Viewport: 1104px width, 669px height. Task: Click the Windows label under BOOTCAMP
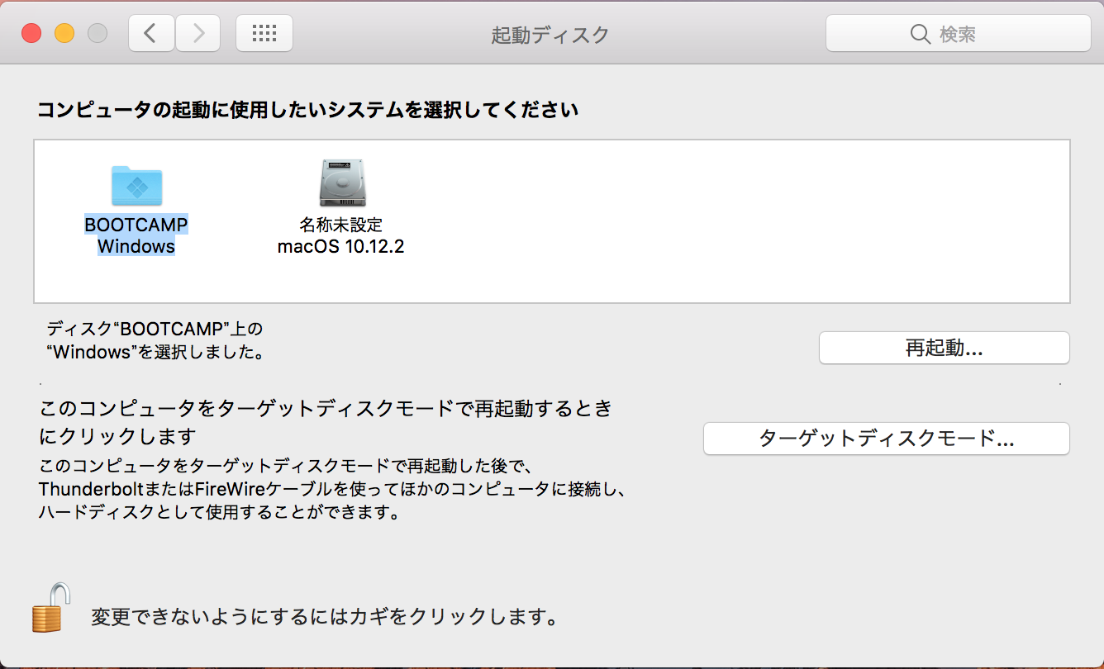pos(136,246)
